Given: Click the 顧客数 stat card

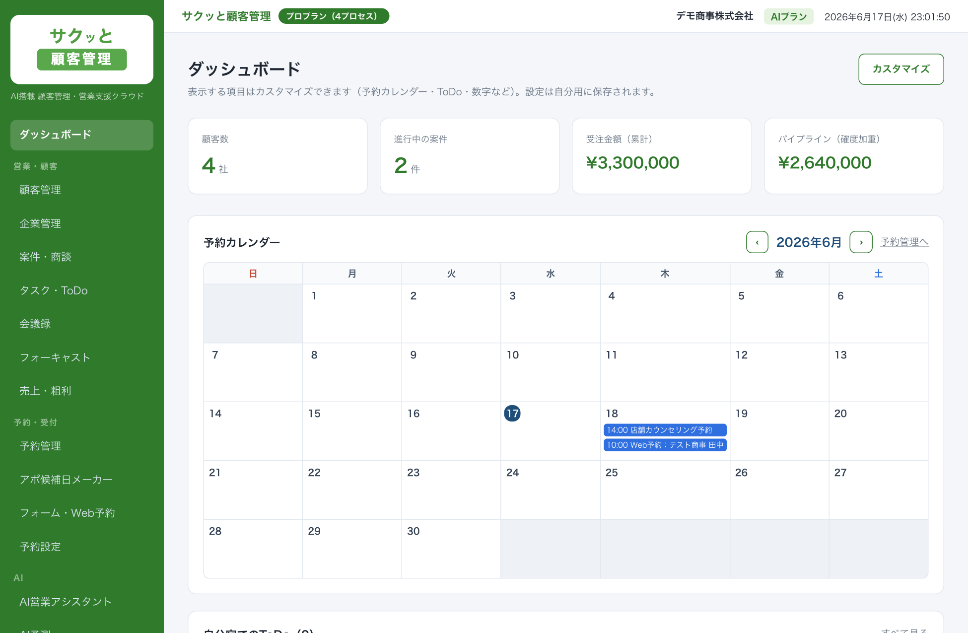Looking at the screenshot, I should [277, 156].
